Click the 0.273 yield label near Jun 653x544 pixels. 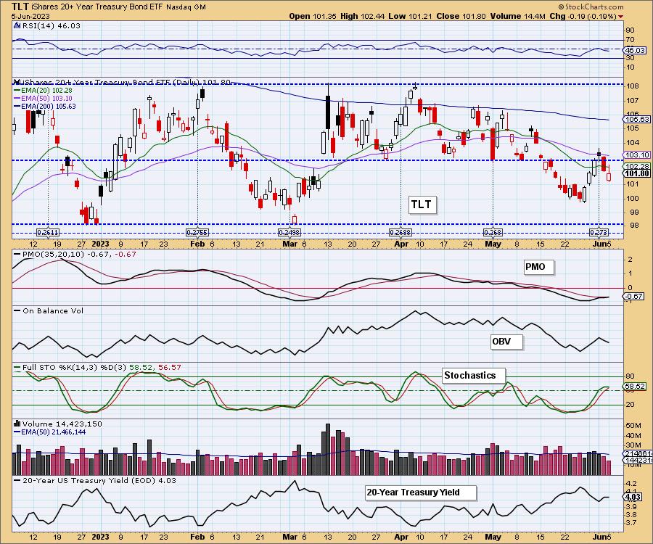coord(599,233)
